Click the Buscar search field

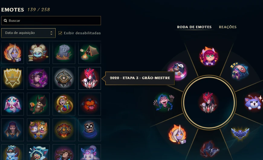click(x=51, y=21)
